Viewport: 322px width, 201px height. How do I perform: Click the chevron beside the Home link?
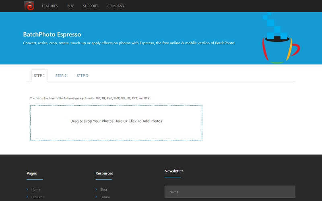click(27, 189)
